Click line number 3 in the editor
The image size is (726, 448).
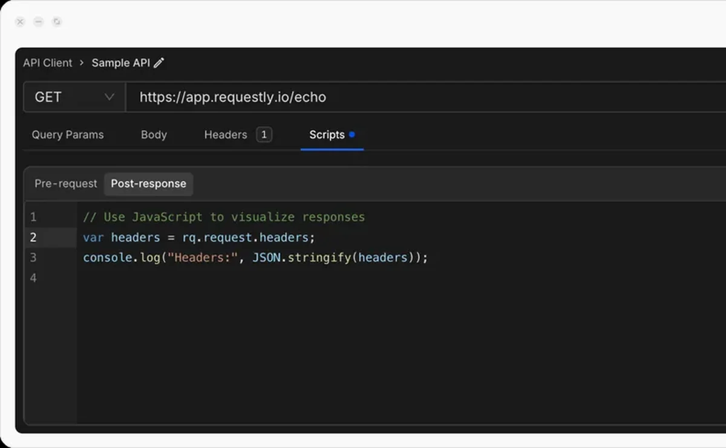pyautogui.click(x=33, y=258)
